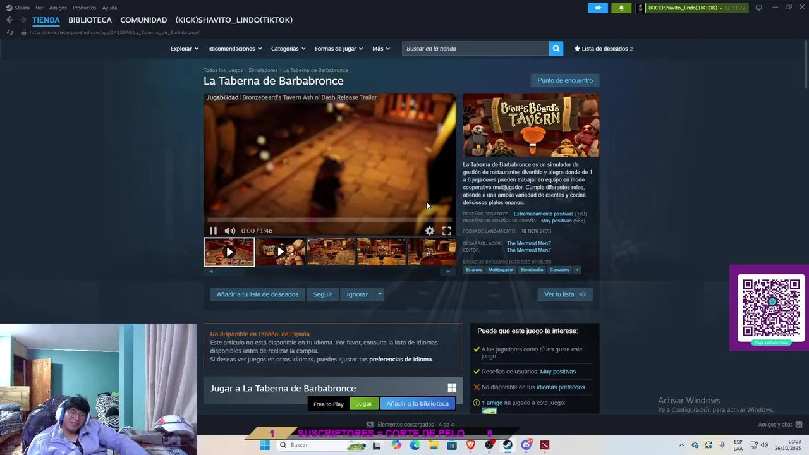The width and height of the screenshot is (809, 455).
Task: Open the fifth screenshot thumbnail
Action: point(432,252)
